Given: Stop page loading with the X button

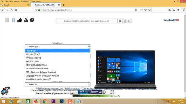Looking at the screenshot, I should click(x=12, y=10).
